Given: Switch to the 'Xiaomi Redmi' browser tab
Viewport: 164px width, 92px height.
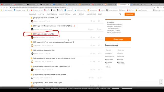Looking at the screenshot, I should (136, 4).
